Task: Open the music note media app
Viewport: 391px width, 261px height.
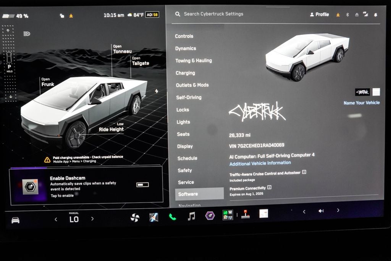Action: [191, 216]
